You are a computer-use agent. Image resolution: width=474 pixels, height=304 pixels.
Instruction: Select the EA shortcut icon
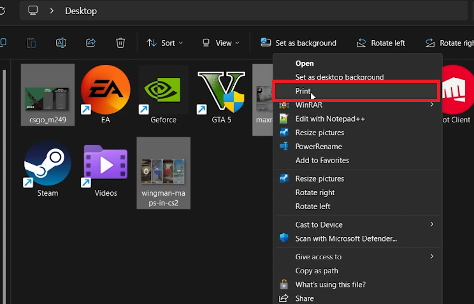tap(106, 95)
